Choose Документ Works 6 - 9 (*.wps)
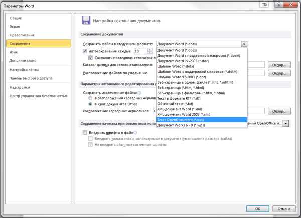 (202, 125)
